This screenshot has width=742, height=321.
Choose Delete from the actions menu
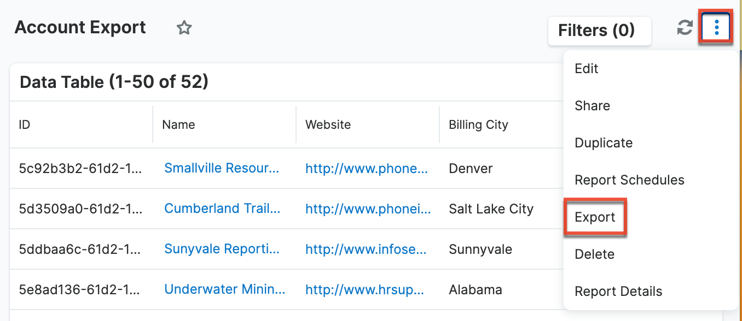pyautogui.click(x=594, y=254)
